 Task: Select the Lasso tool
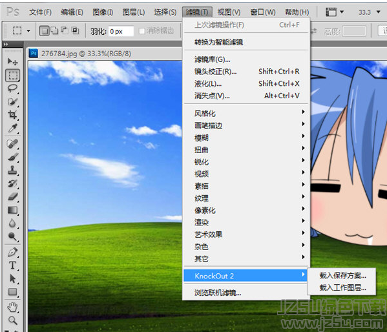(x=12, y=88)
